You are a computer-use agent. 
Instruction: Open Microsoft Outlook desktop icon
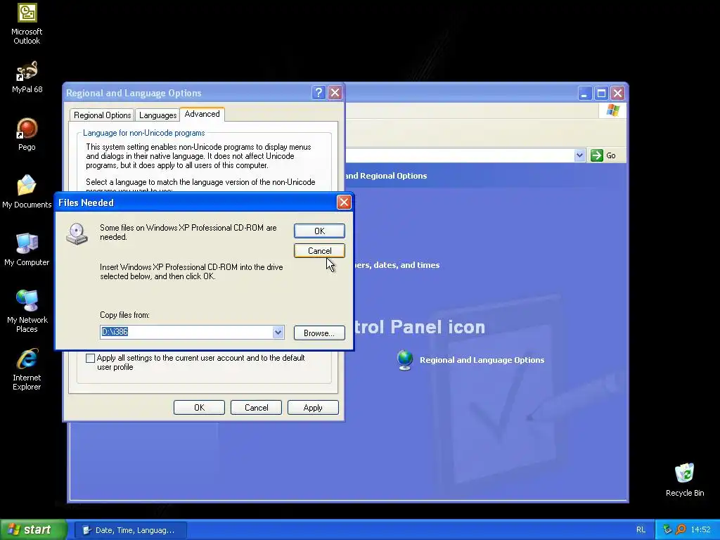coord(27,24)
